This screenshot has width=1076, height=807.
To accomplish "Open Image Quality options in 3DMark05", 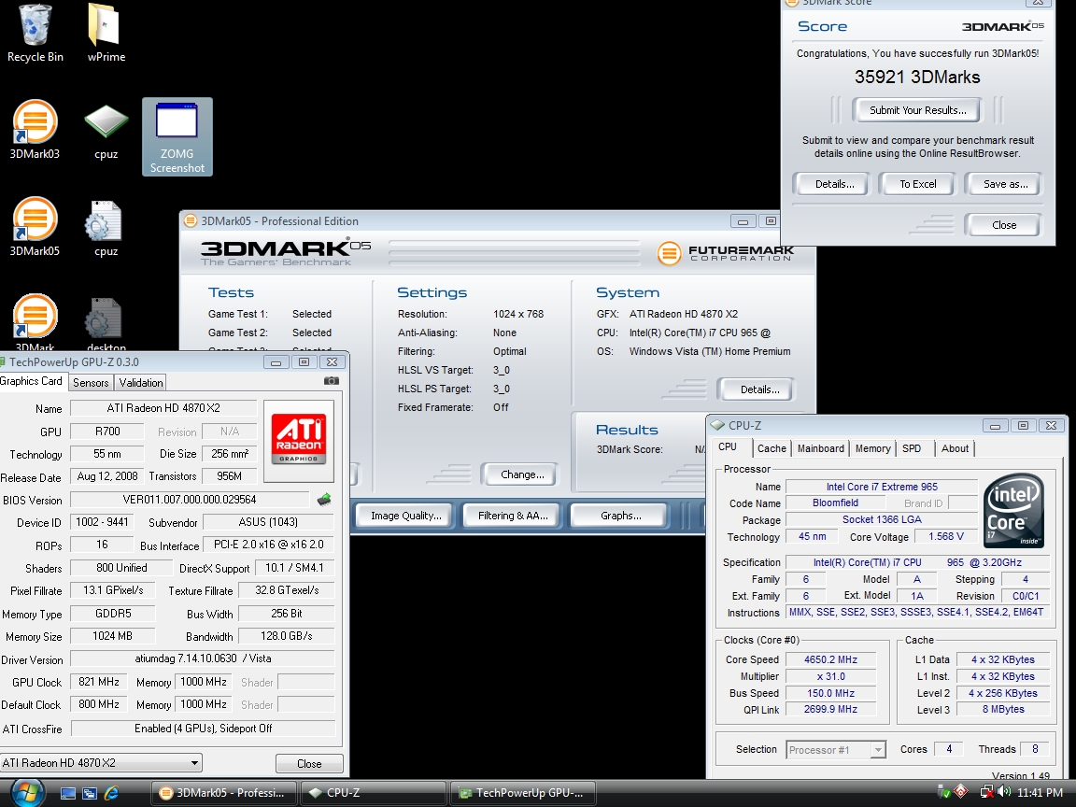I will [405, 516].
